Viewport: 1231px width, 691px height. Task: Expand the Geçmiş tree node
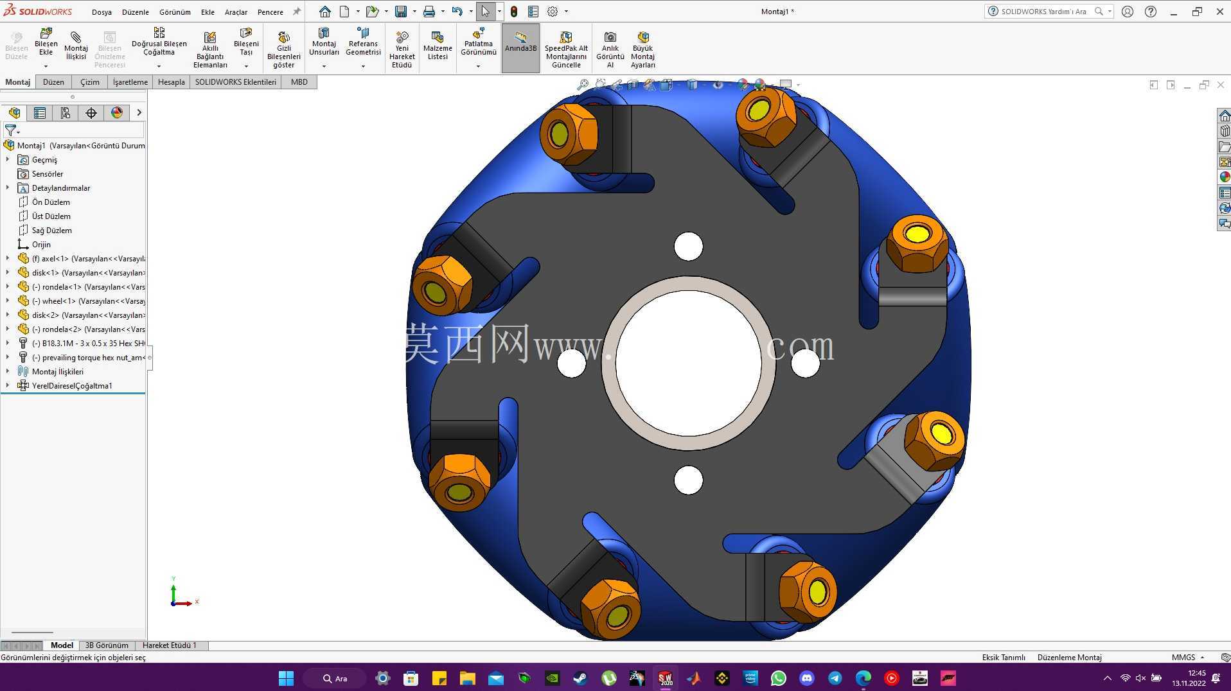click(x=8, y=159)
